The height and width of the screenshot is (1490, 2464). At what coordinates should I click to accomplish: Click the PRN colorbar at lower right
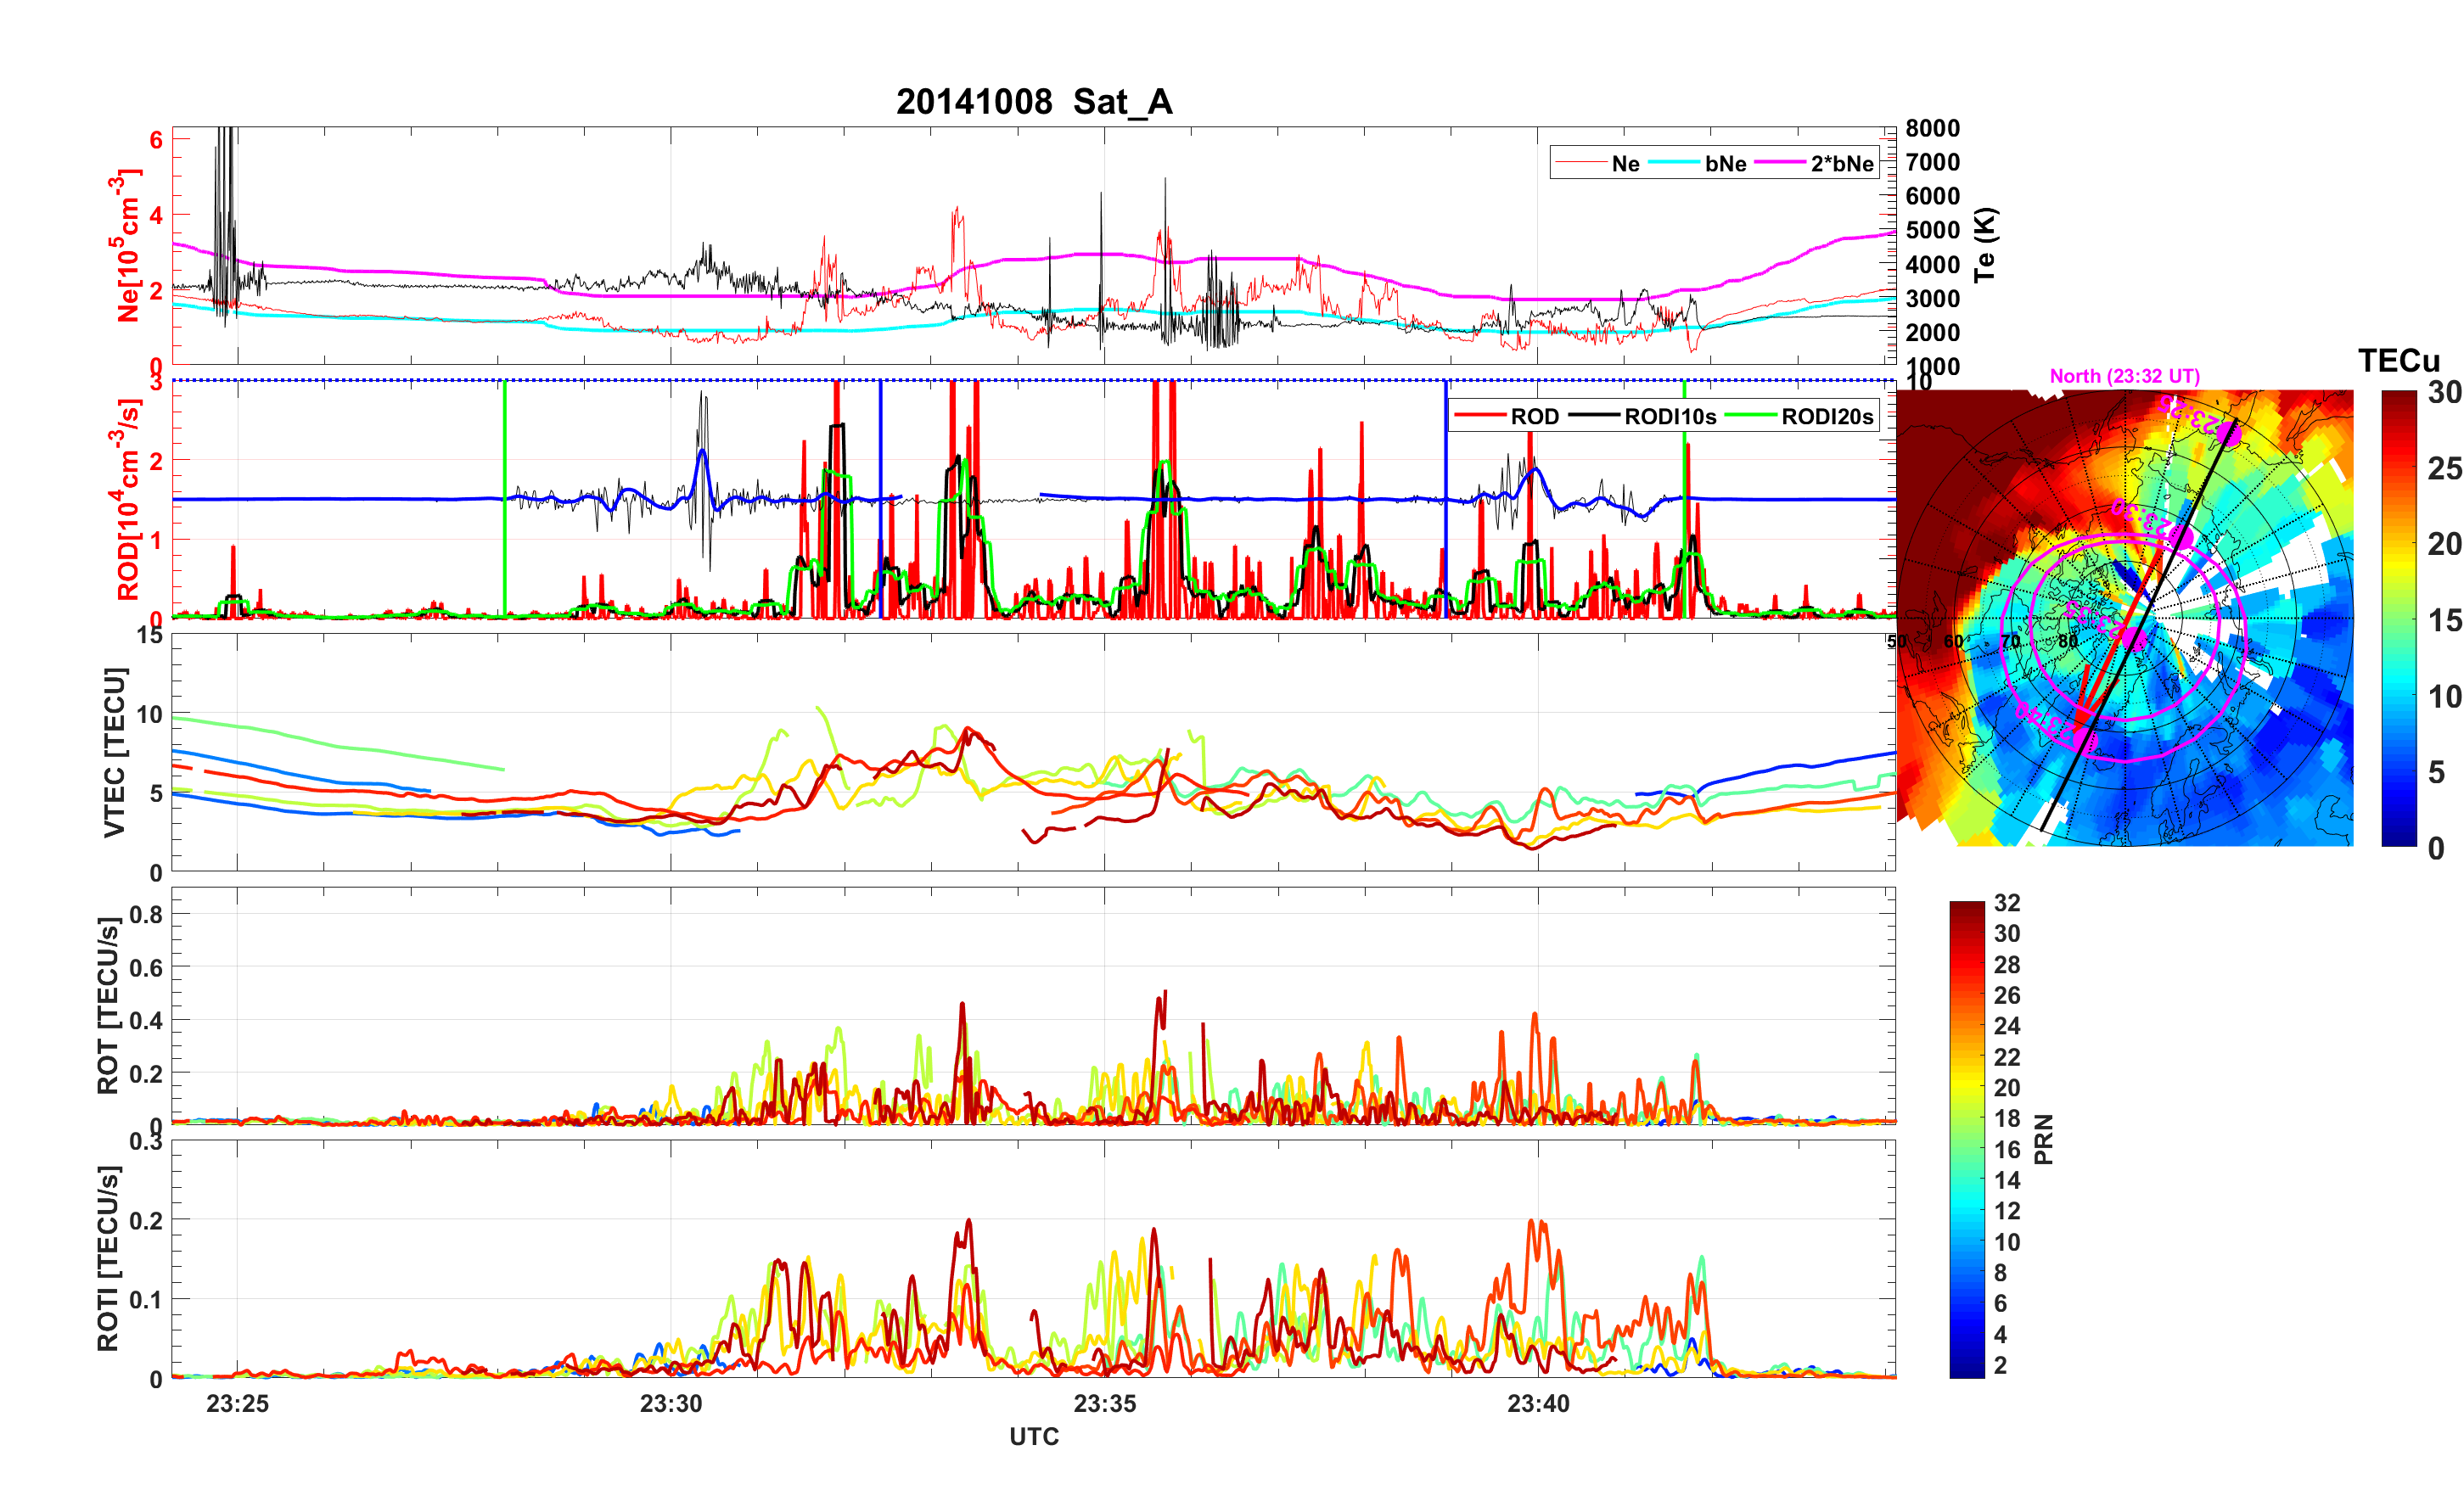1966,1139
